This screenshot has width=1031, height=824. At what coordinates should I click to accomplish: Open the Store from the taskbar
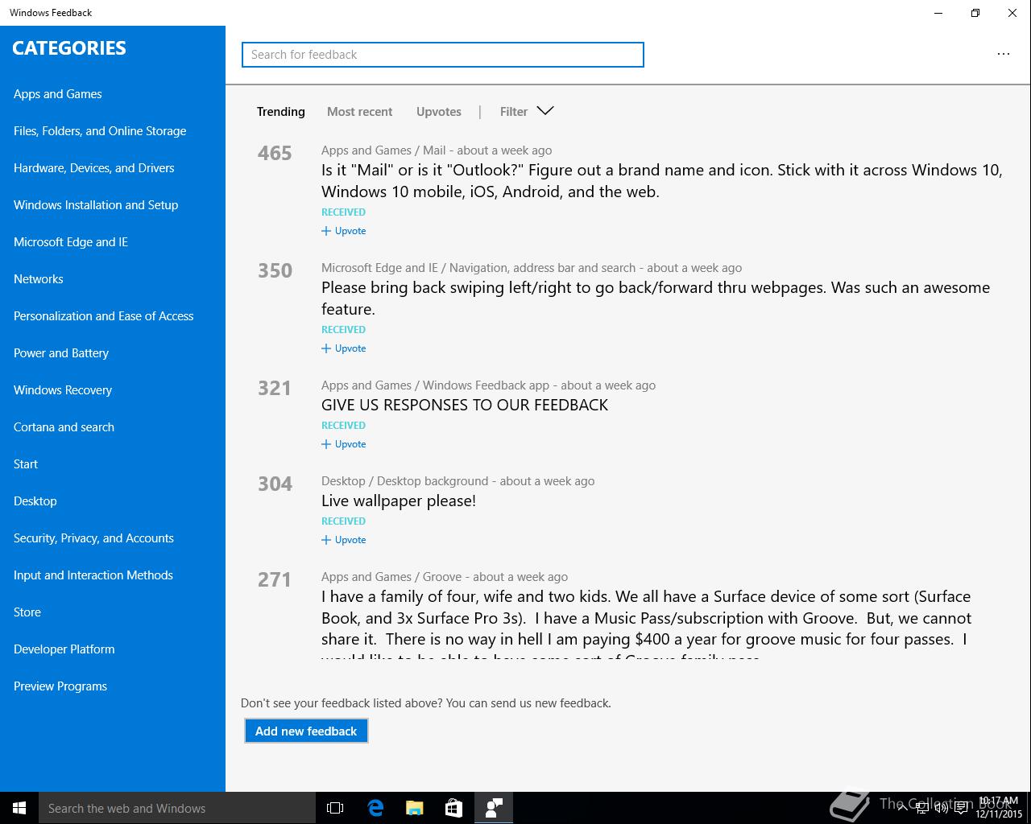coord(453,808)
